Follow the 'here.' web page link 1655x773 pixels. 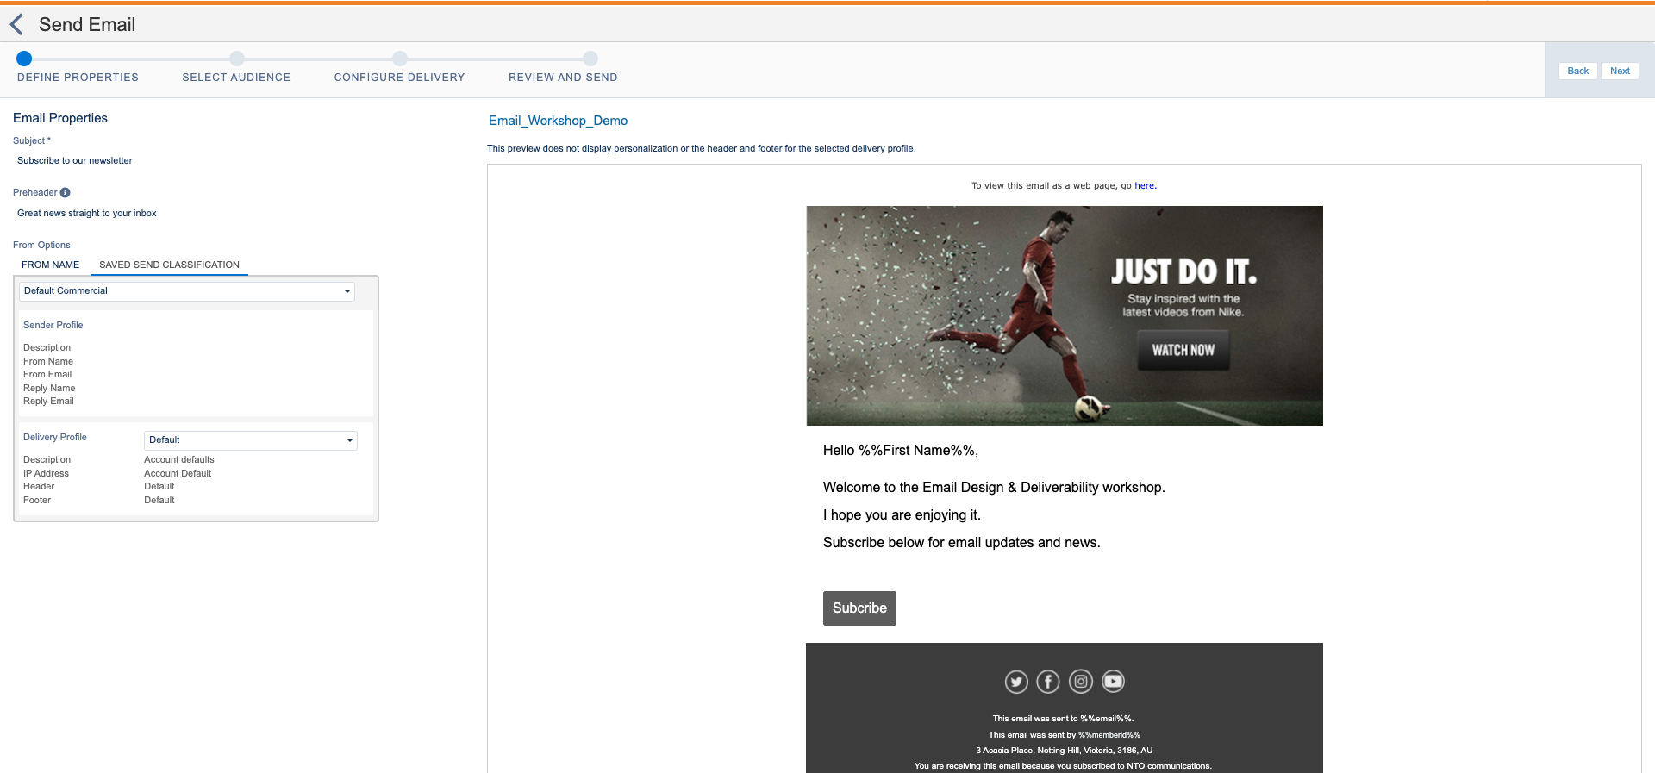1146,186
